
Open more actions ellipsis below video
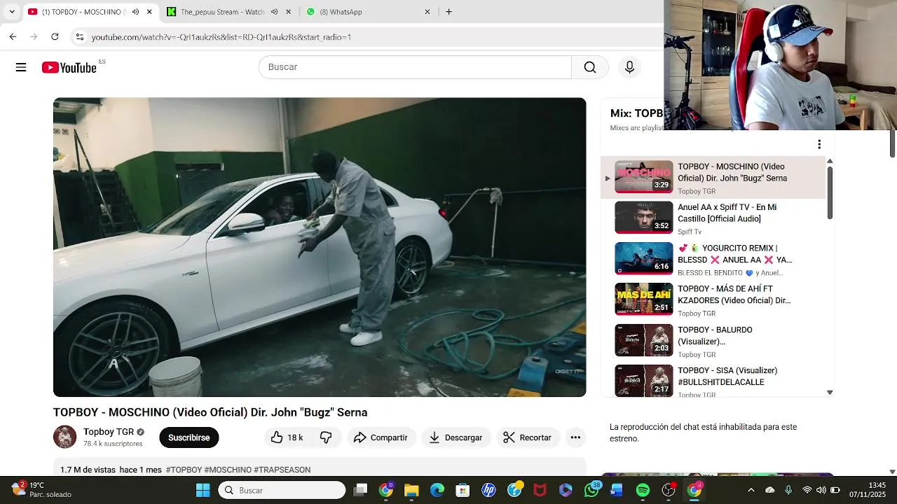click(x=575, y=437)
